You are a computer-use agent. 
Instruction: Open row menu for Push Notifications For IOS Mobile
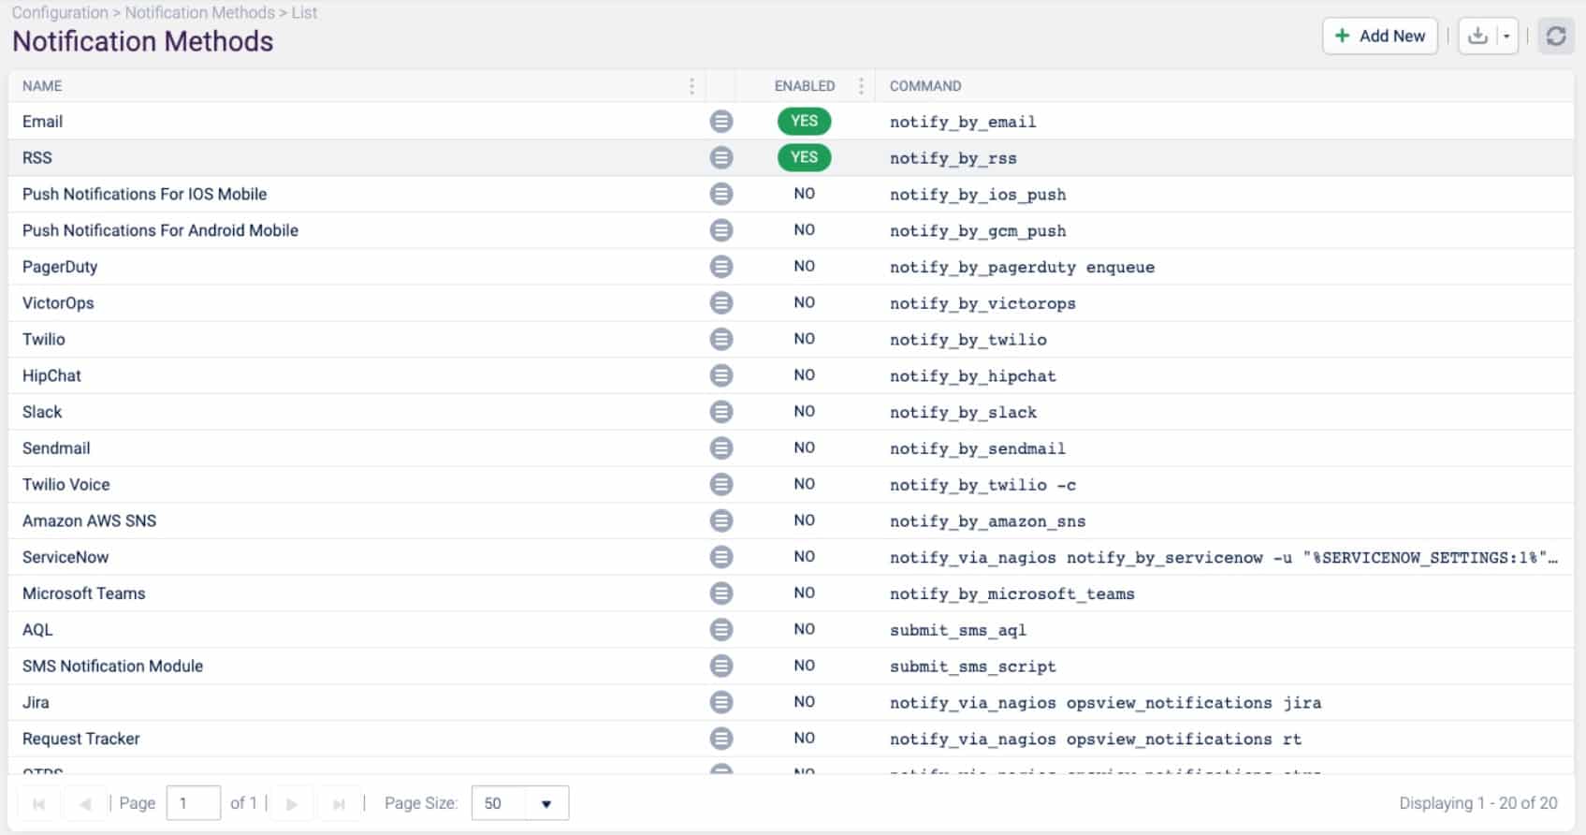[720, 194]
